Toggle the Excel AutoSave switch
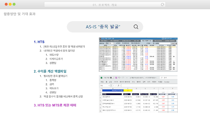210x118 pixels. coord(112,78)
